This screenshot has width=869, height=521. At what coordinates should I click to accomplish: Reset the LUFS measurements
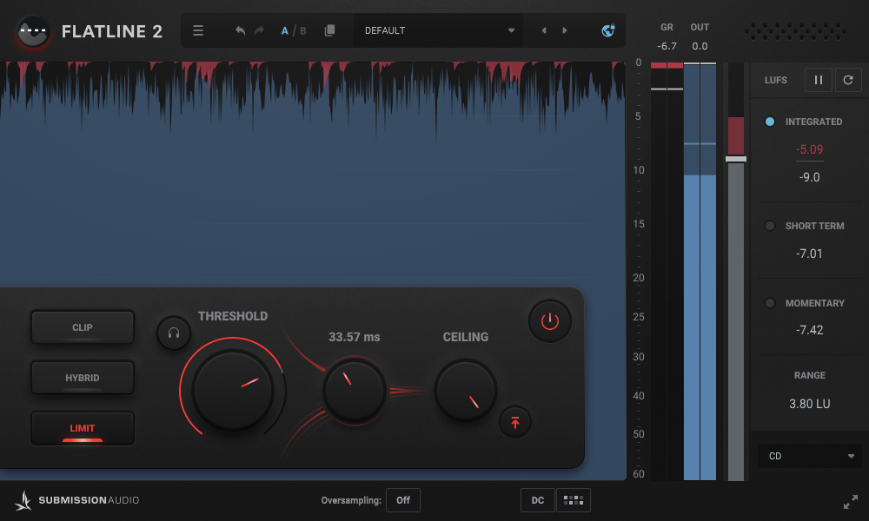pyautogui.click(x=847, y=79)
